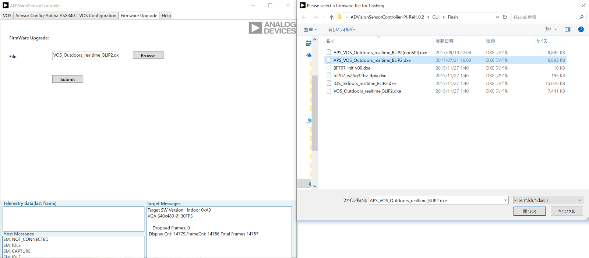
Task: Open file dialog help icon
Action: (x=581, y=29)
